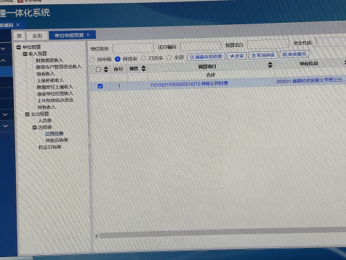Collapse the 收入预算 tree node
346x260 pixels.
tap(25, 54)
